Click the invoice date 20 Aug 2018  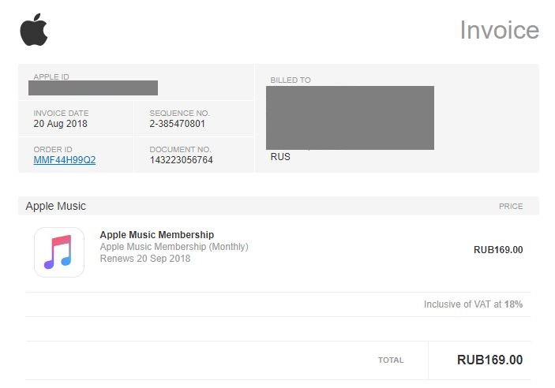click(61, 124)
